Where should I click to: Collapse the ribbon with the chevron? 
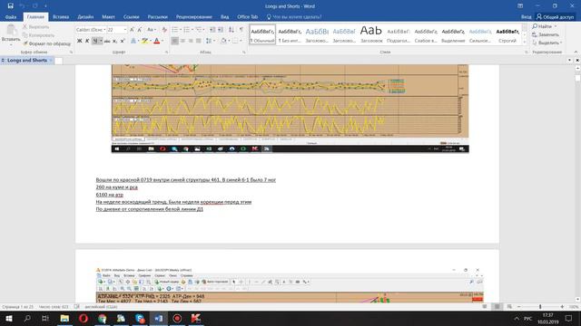pos(576,53)
